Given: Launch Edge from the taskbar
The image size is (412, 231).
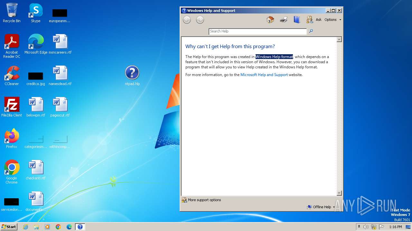Looking at the screenshot, I should click(x=69, y=227).
